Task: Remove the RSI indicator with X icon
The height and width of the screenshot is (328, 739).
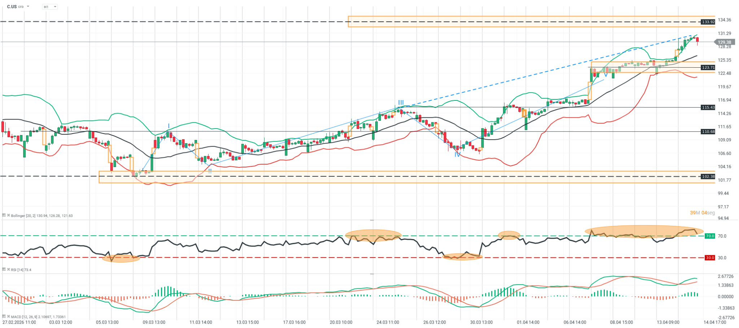Action: (8, 270)
